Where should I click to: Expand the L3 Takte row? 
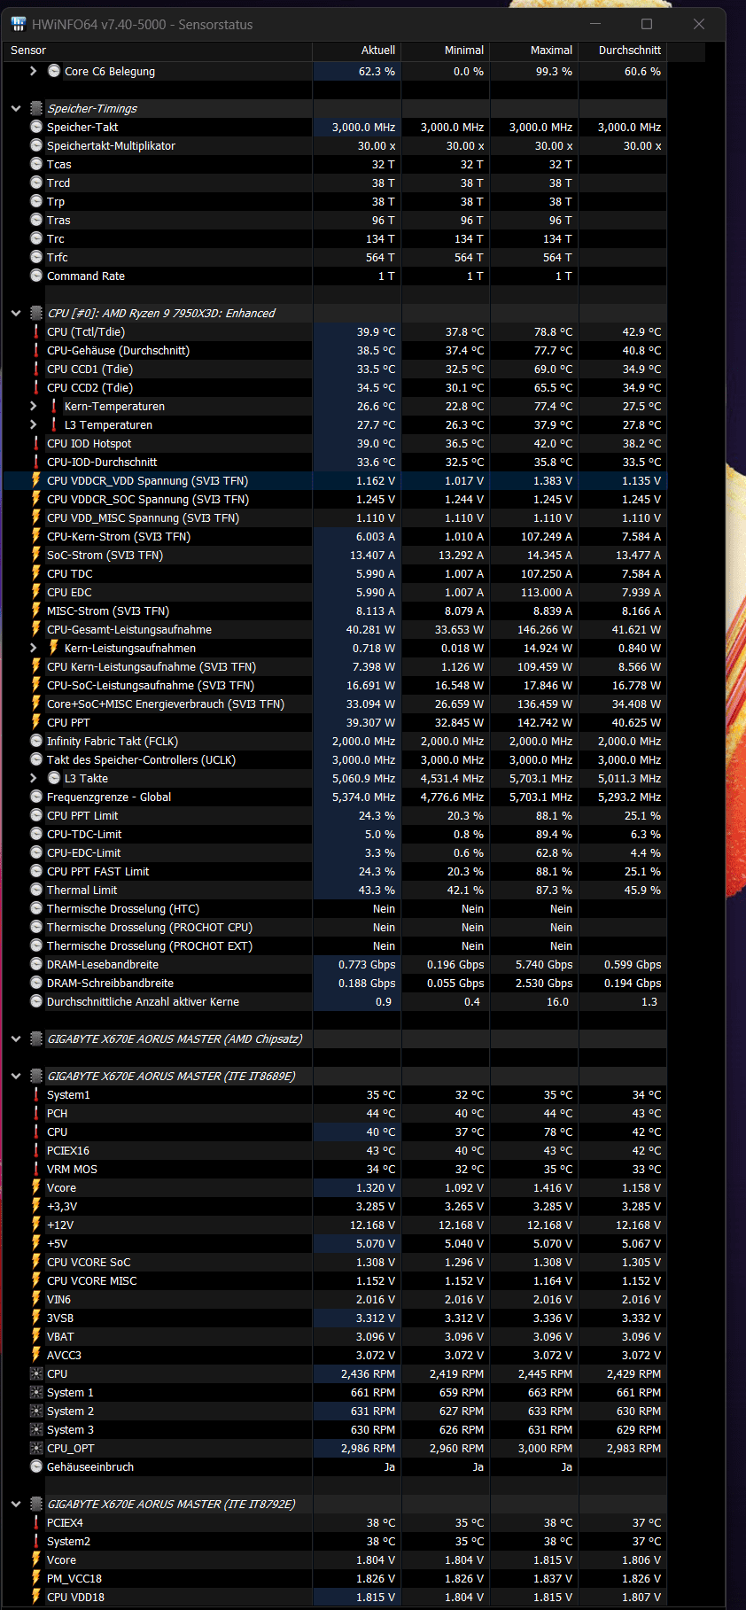[x=34, y=778]
